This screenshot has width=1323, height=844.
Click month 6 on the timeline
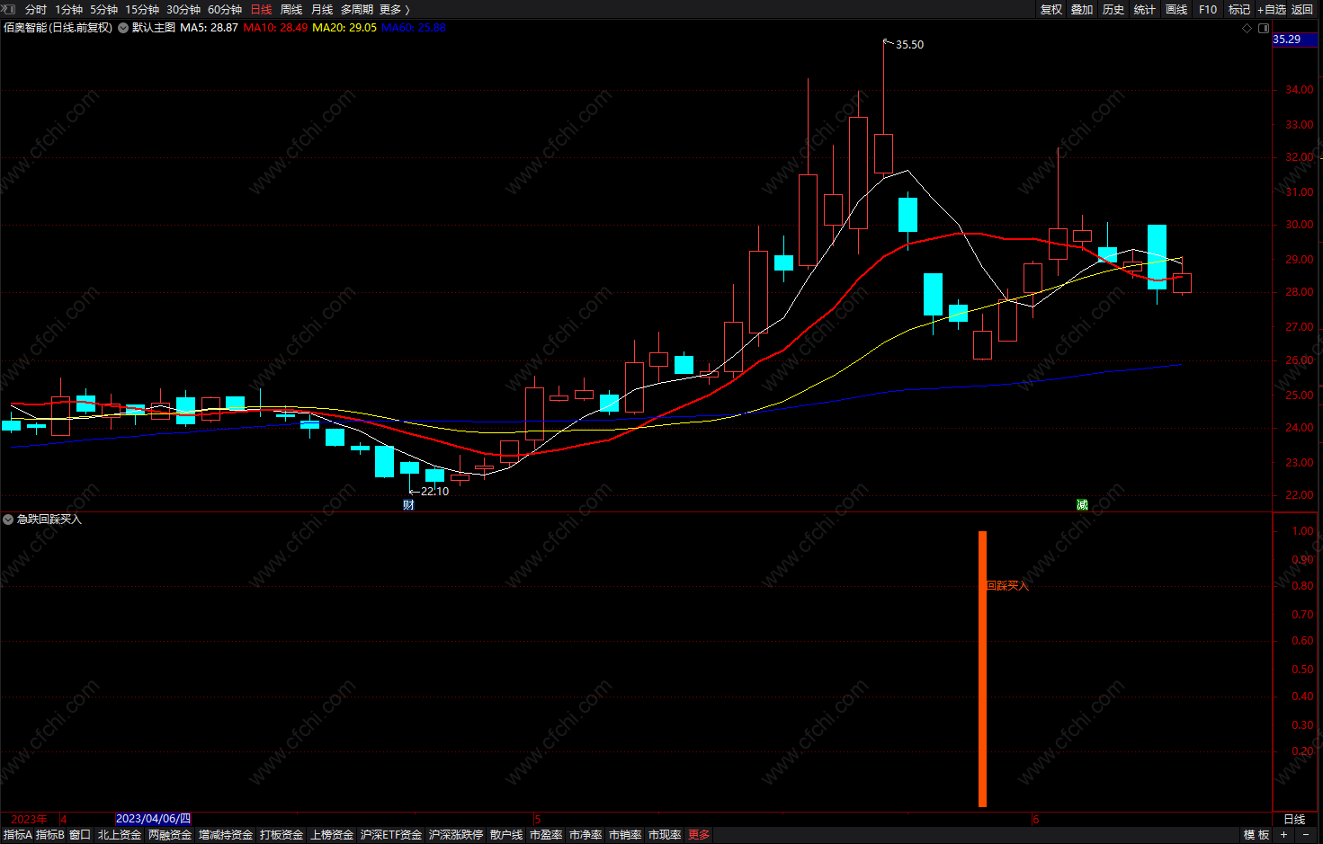(1035, 819)
